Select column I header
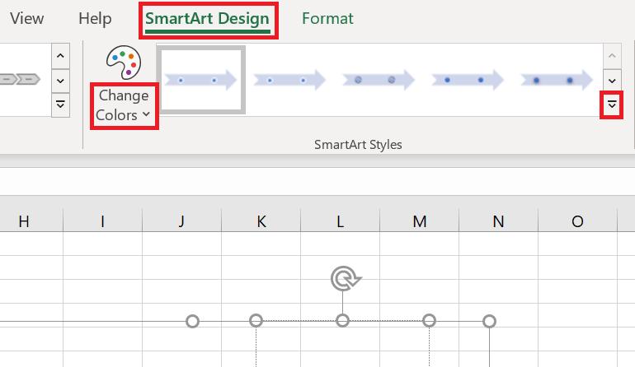The image size is (635, 367). pyautogui.click(x=102, y=221)
